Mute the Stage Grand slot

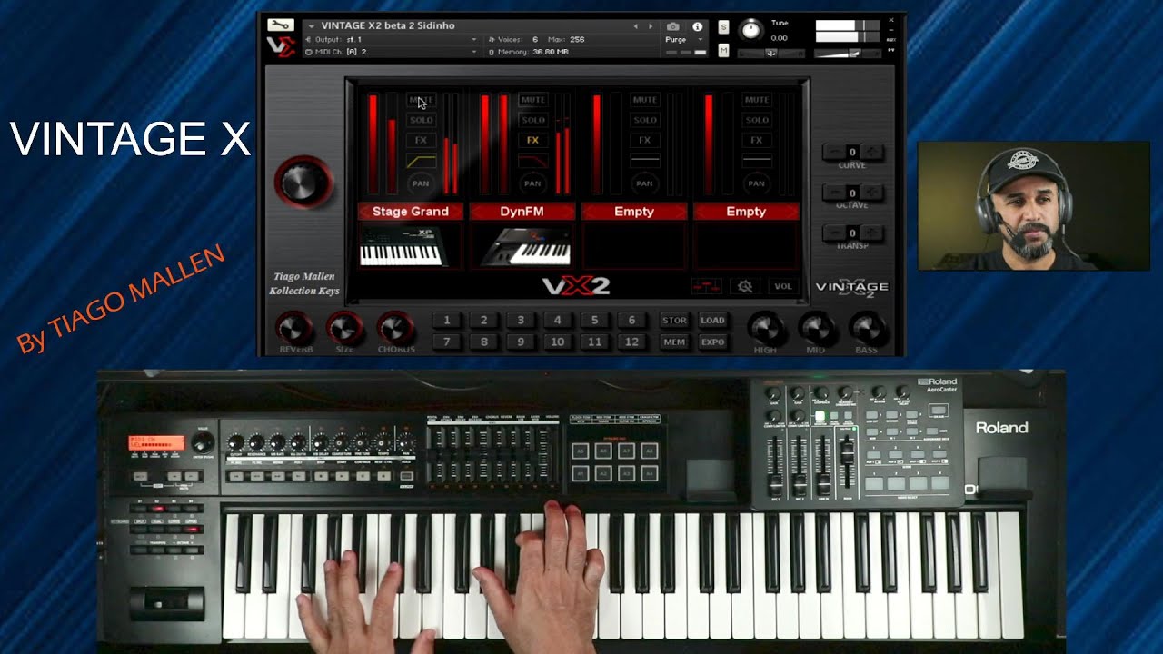click(x=421, y=100)
